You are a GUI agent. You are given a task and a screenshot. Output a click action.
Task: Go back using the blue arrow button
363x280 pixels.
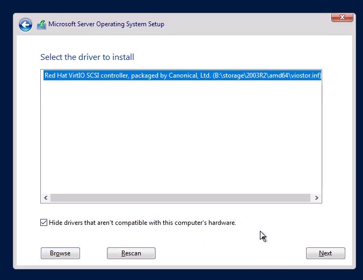coord(25,25)
